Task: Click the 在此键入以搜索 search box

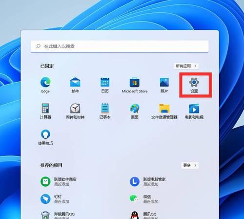Action: click(x=120, y=46)
